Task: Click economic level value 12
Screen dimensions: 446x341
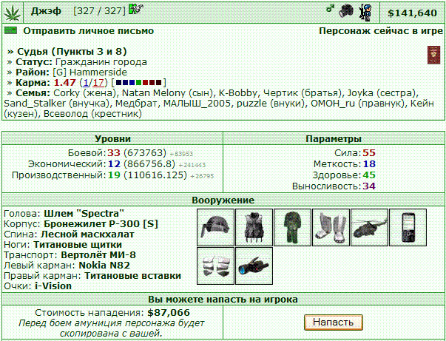Action: (114, 164)
